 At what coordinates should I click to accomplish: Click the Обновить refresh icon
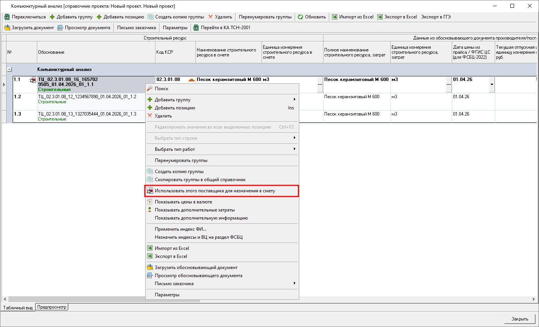click(300, 17)
